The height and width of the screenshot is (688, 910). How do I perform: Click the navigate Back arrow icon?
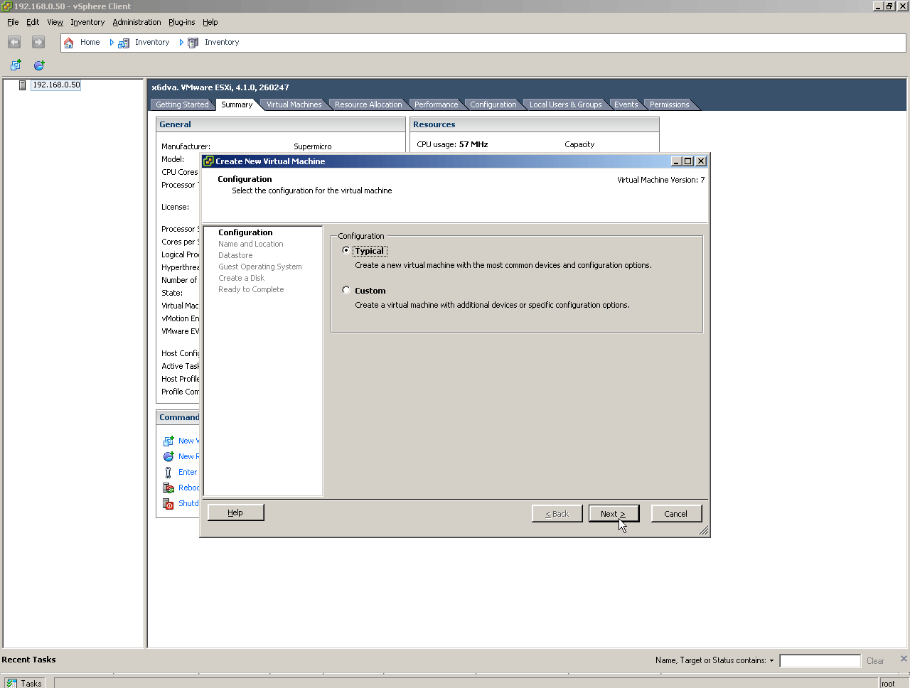(x=14, y=42)
